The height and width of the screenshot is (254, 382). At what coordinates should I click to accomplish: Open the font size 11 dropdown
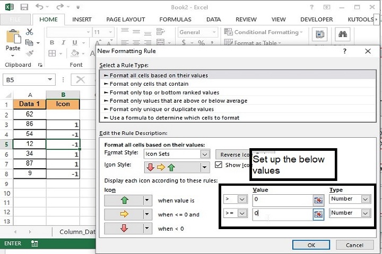tap(110, 32)
